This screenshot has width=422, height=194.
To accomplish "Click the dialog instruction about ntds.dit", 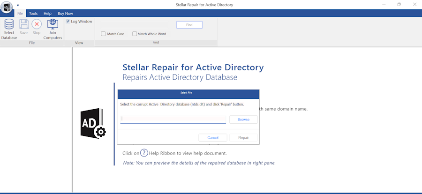I will [182, 104].
